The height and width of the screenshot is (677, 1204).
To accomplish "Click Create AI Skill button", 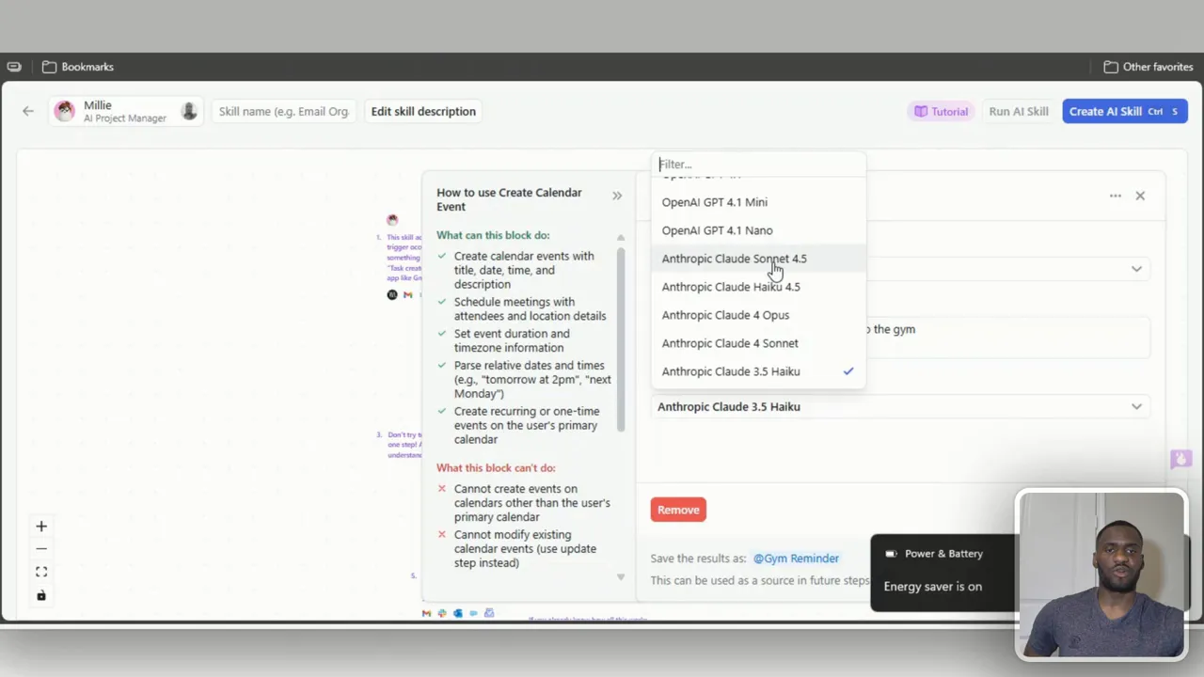I will pos(1125,111).
